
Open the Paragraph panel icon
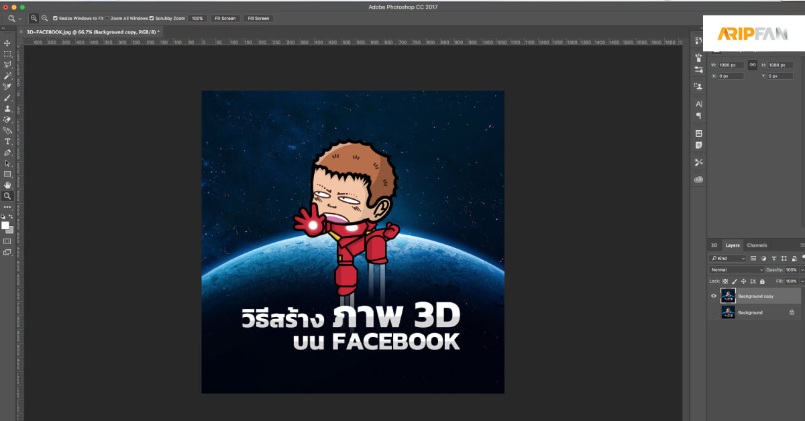click(698, 115)
